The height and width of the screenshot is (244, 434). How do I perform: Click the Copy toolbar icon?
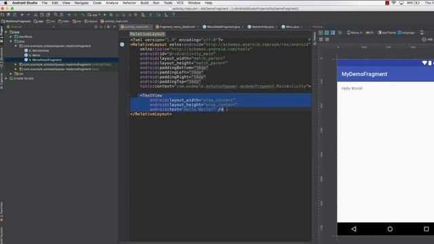tap(42, 15)
